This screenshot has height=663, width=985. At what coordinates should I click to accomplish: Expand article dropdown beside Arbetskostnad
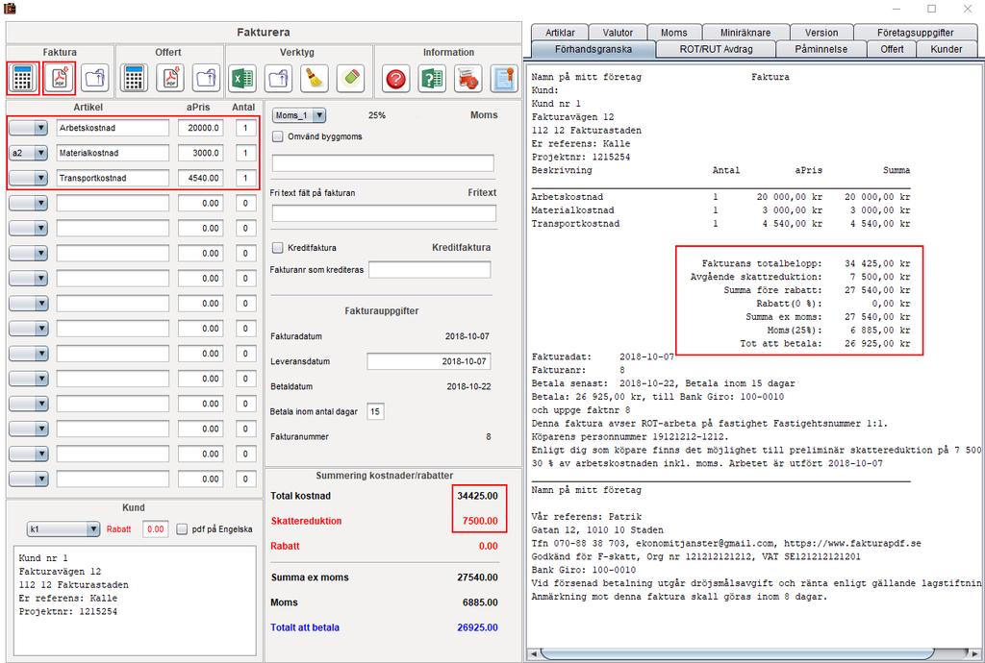click(x=28, y=128)
